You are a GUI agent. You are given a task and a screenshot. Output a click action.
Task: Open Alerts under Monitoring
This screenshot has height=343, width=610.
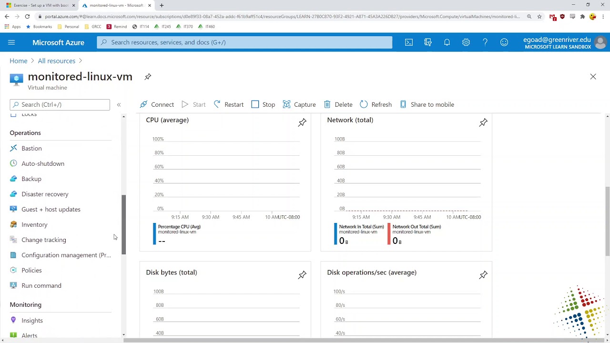tap(29, 335)
